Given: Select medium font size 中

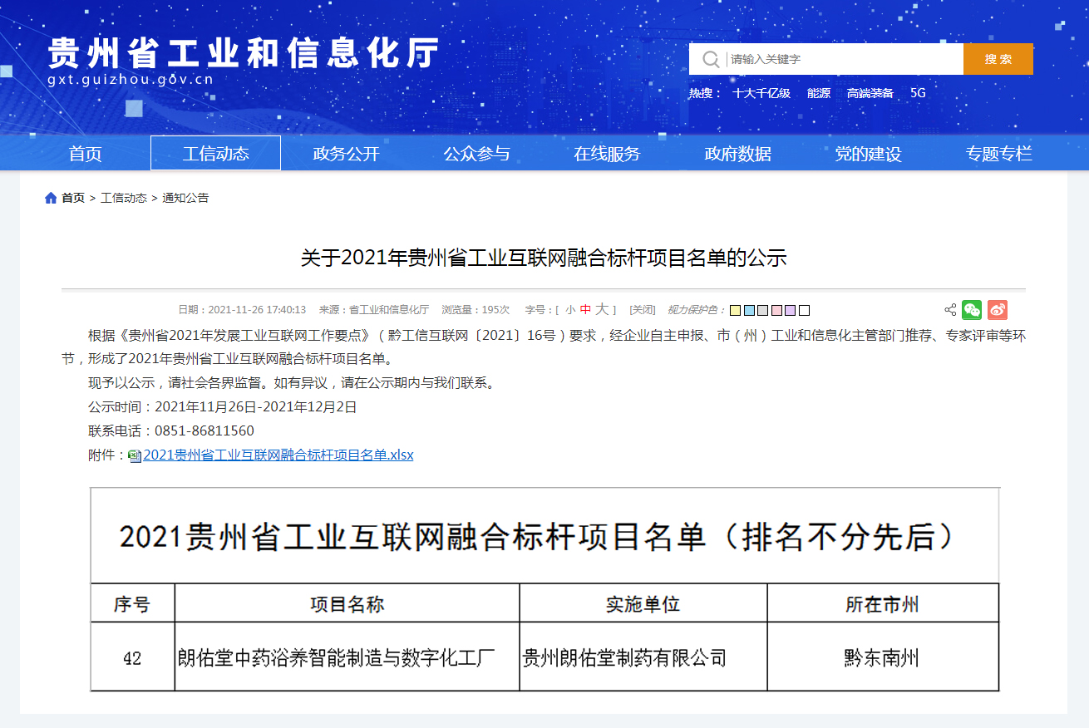Looking at the screenshot, I should tap(585, 310).
